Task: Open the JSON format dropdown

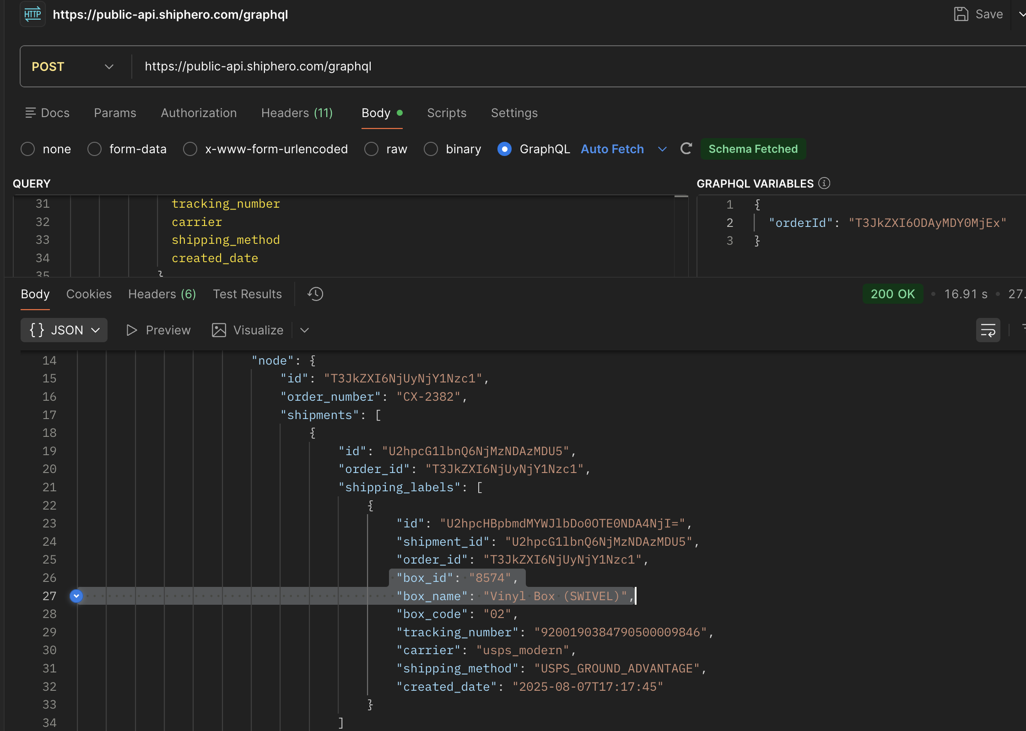Action: (64, 330)
